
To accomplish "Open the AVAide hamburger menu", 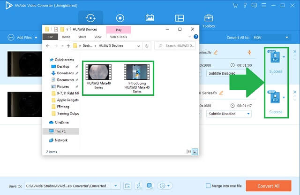I will [x=264, y=5].
